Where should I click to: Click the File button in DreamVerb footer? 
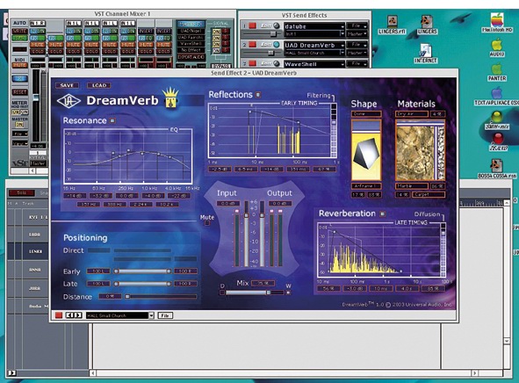[165, 315]
